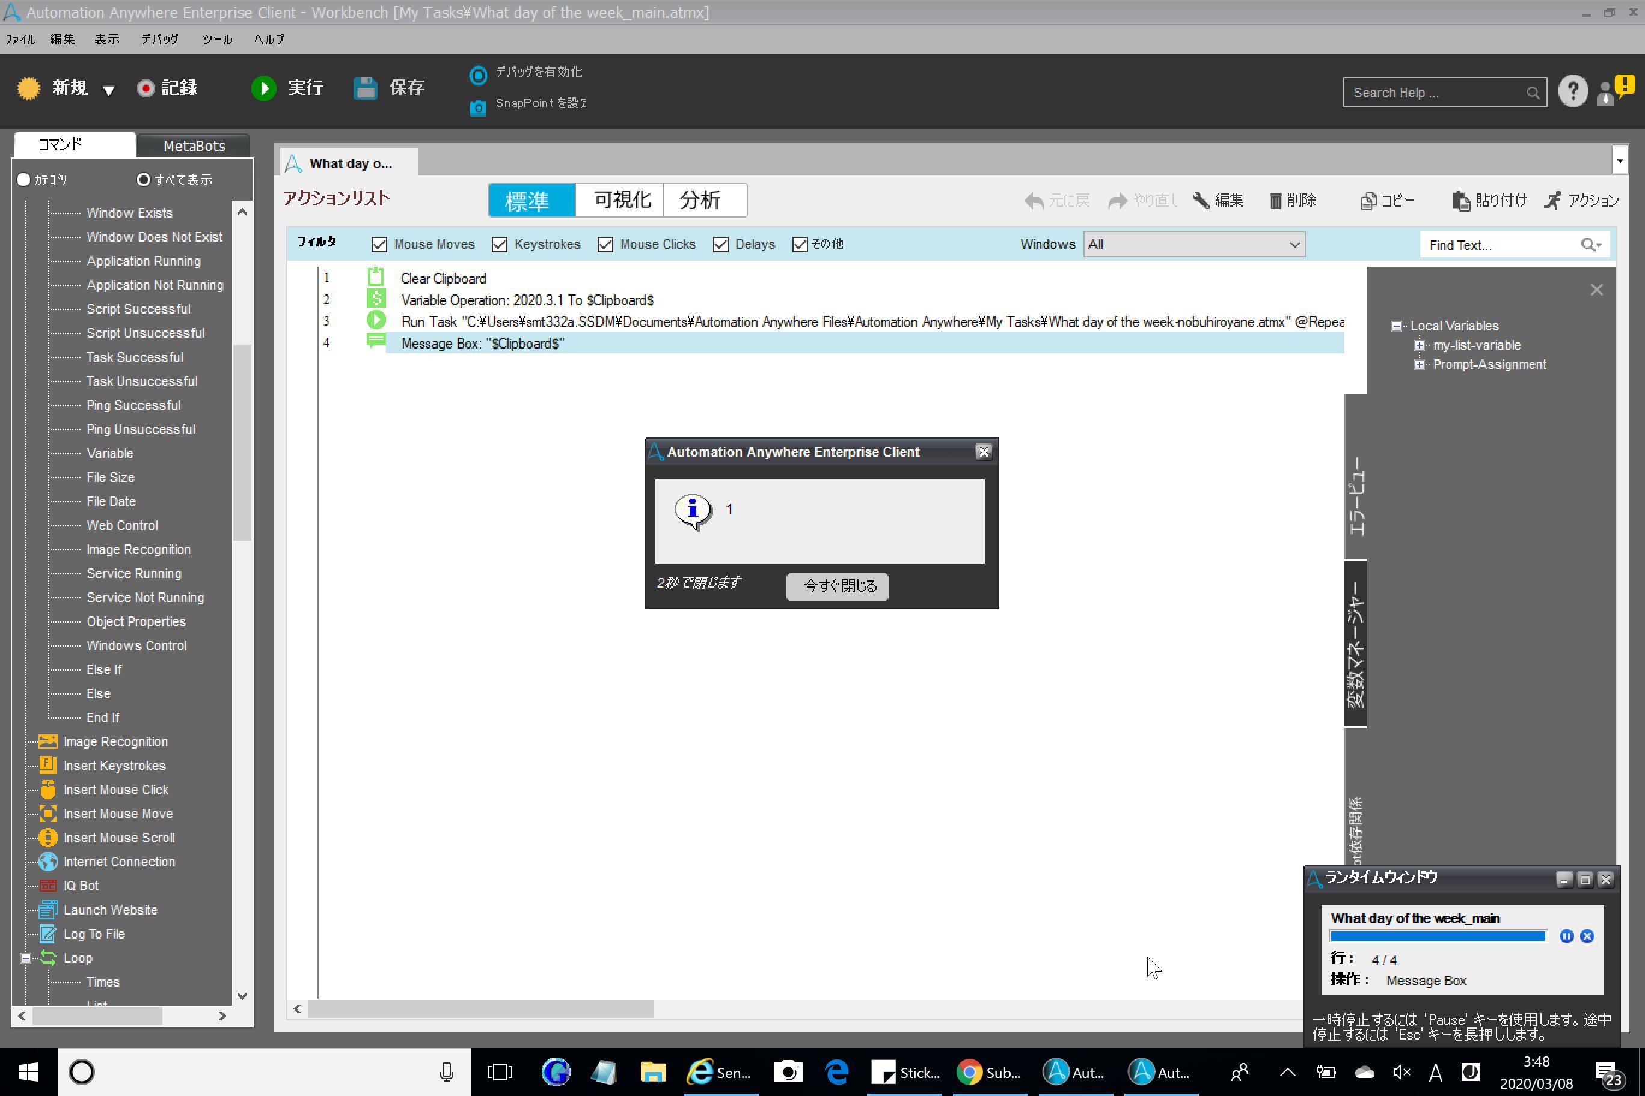The height and width of the screenshot is (1096, 1645).
Task: Expand the my-list-variable node
Action: coord(1419,346)
